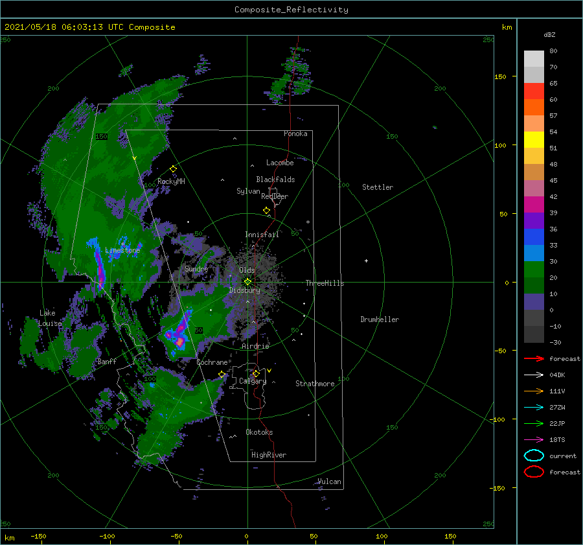Click the Calgary city label
The image size is (583, 545).
coord(253,381)
